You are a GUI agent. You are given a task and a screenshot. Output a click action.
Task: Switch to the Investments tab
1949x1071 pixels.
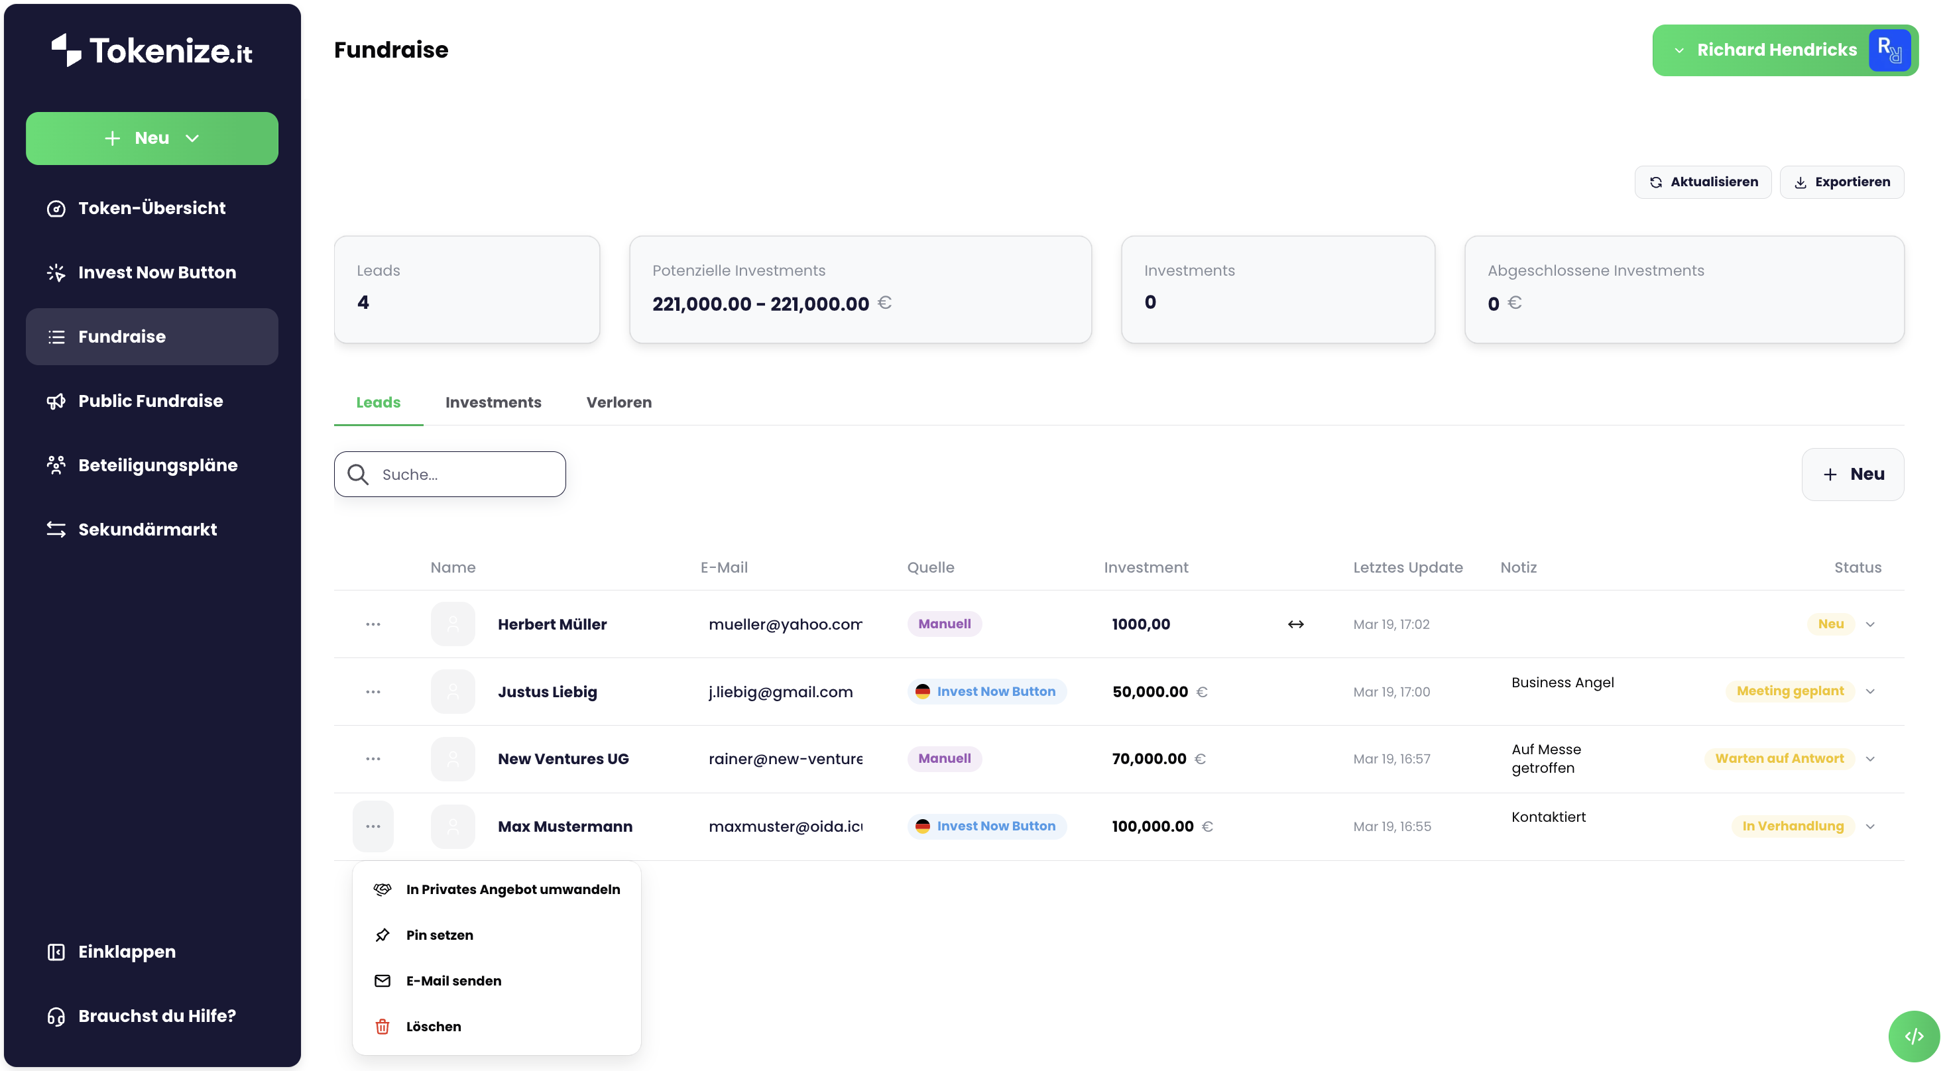pyautogui.click(x=493, y=402)
